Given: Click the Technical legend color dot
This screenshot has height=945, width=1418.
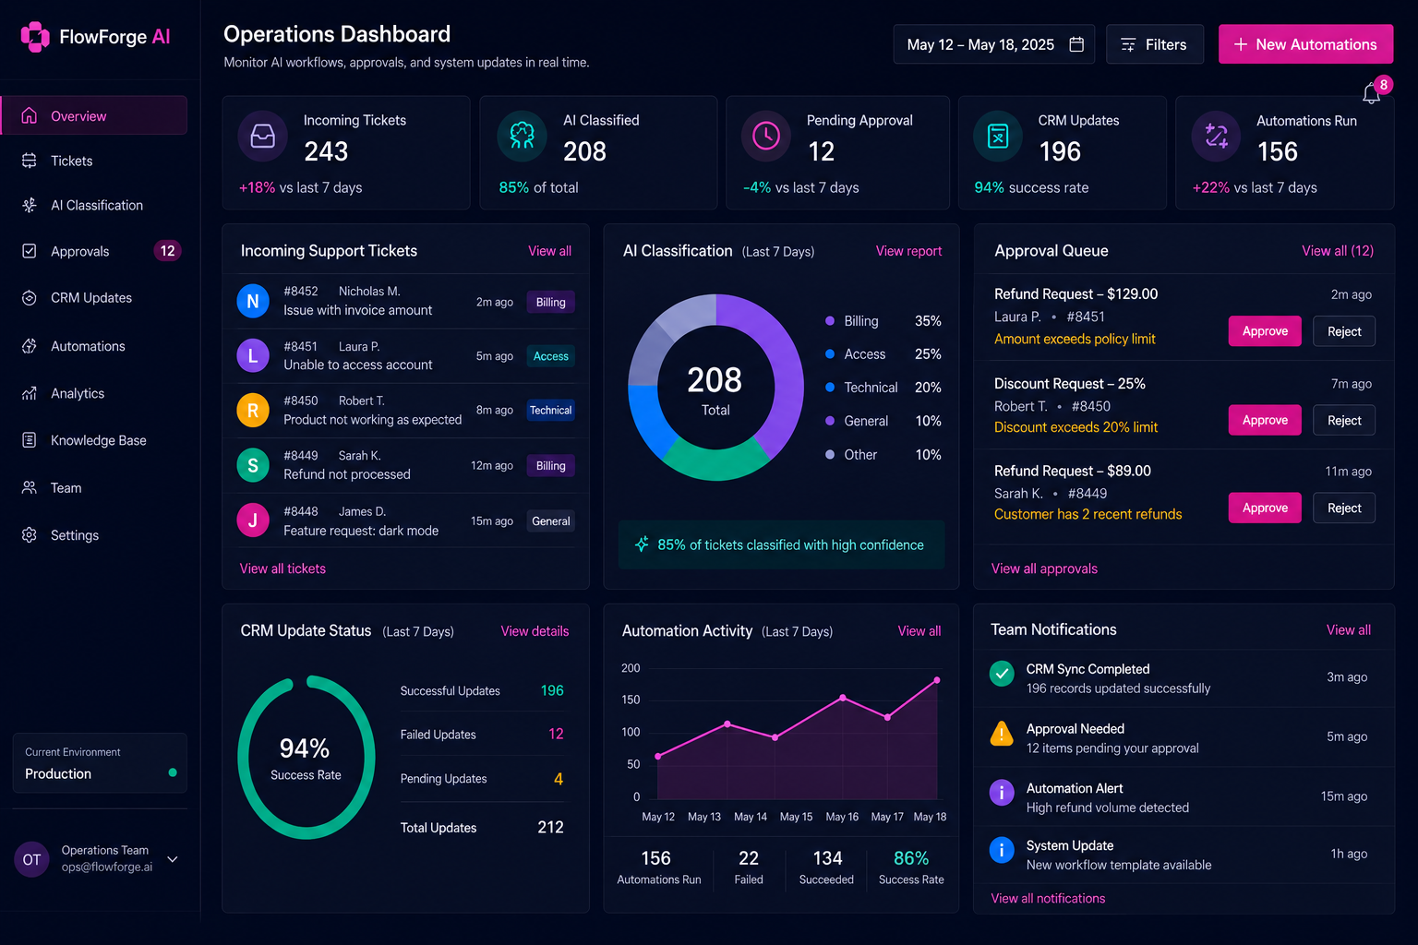Looking at the screenshot, I should tap(830, 388).
